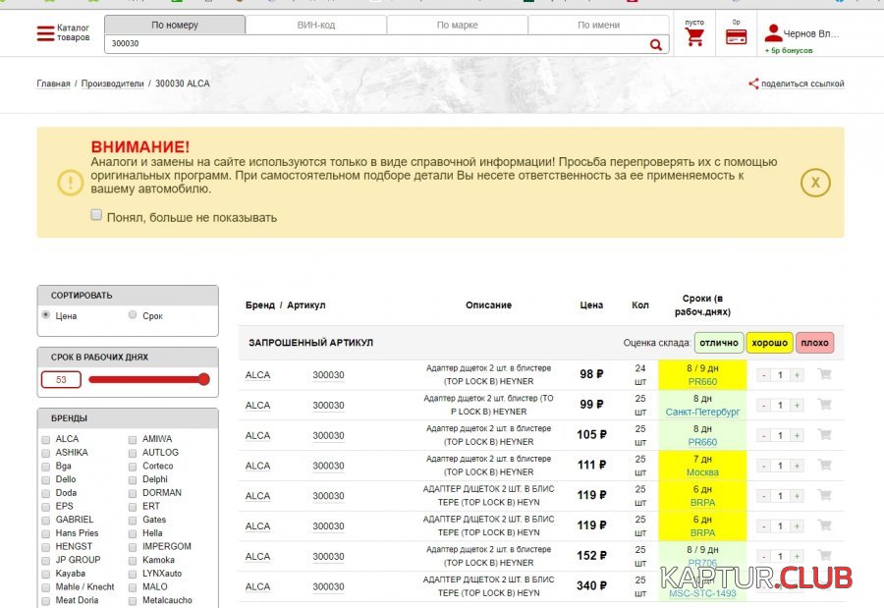This screenshot has height=608, width=884.
Task: Check the DORMAN brand filter checkbox
Action: click(133, 493)
